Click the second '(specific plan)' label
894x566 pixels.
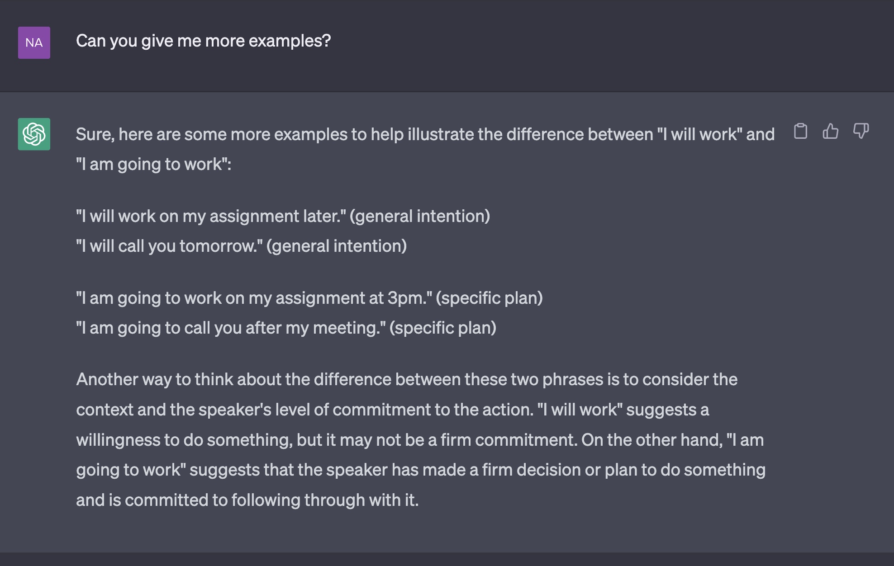[443, 328]
